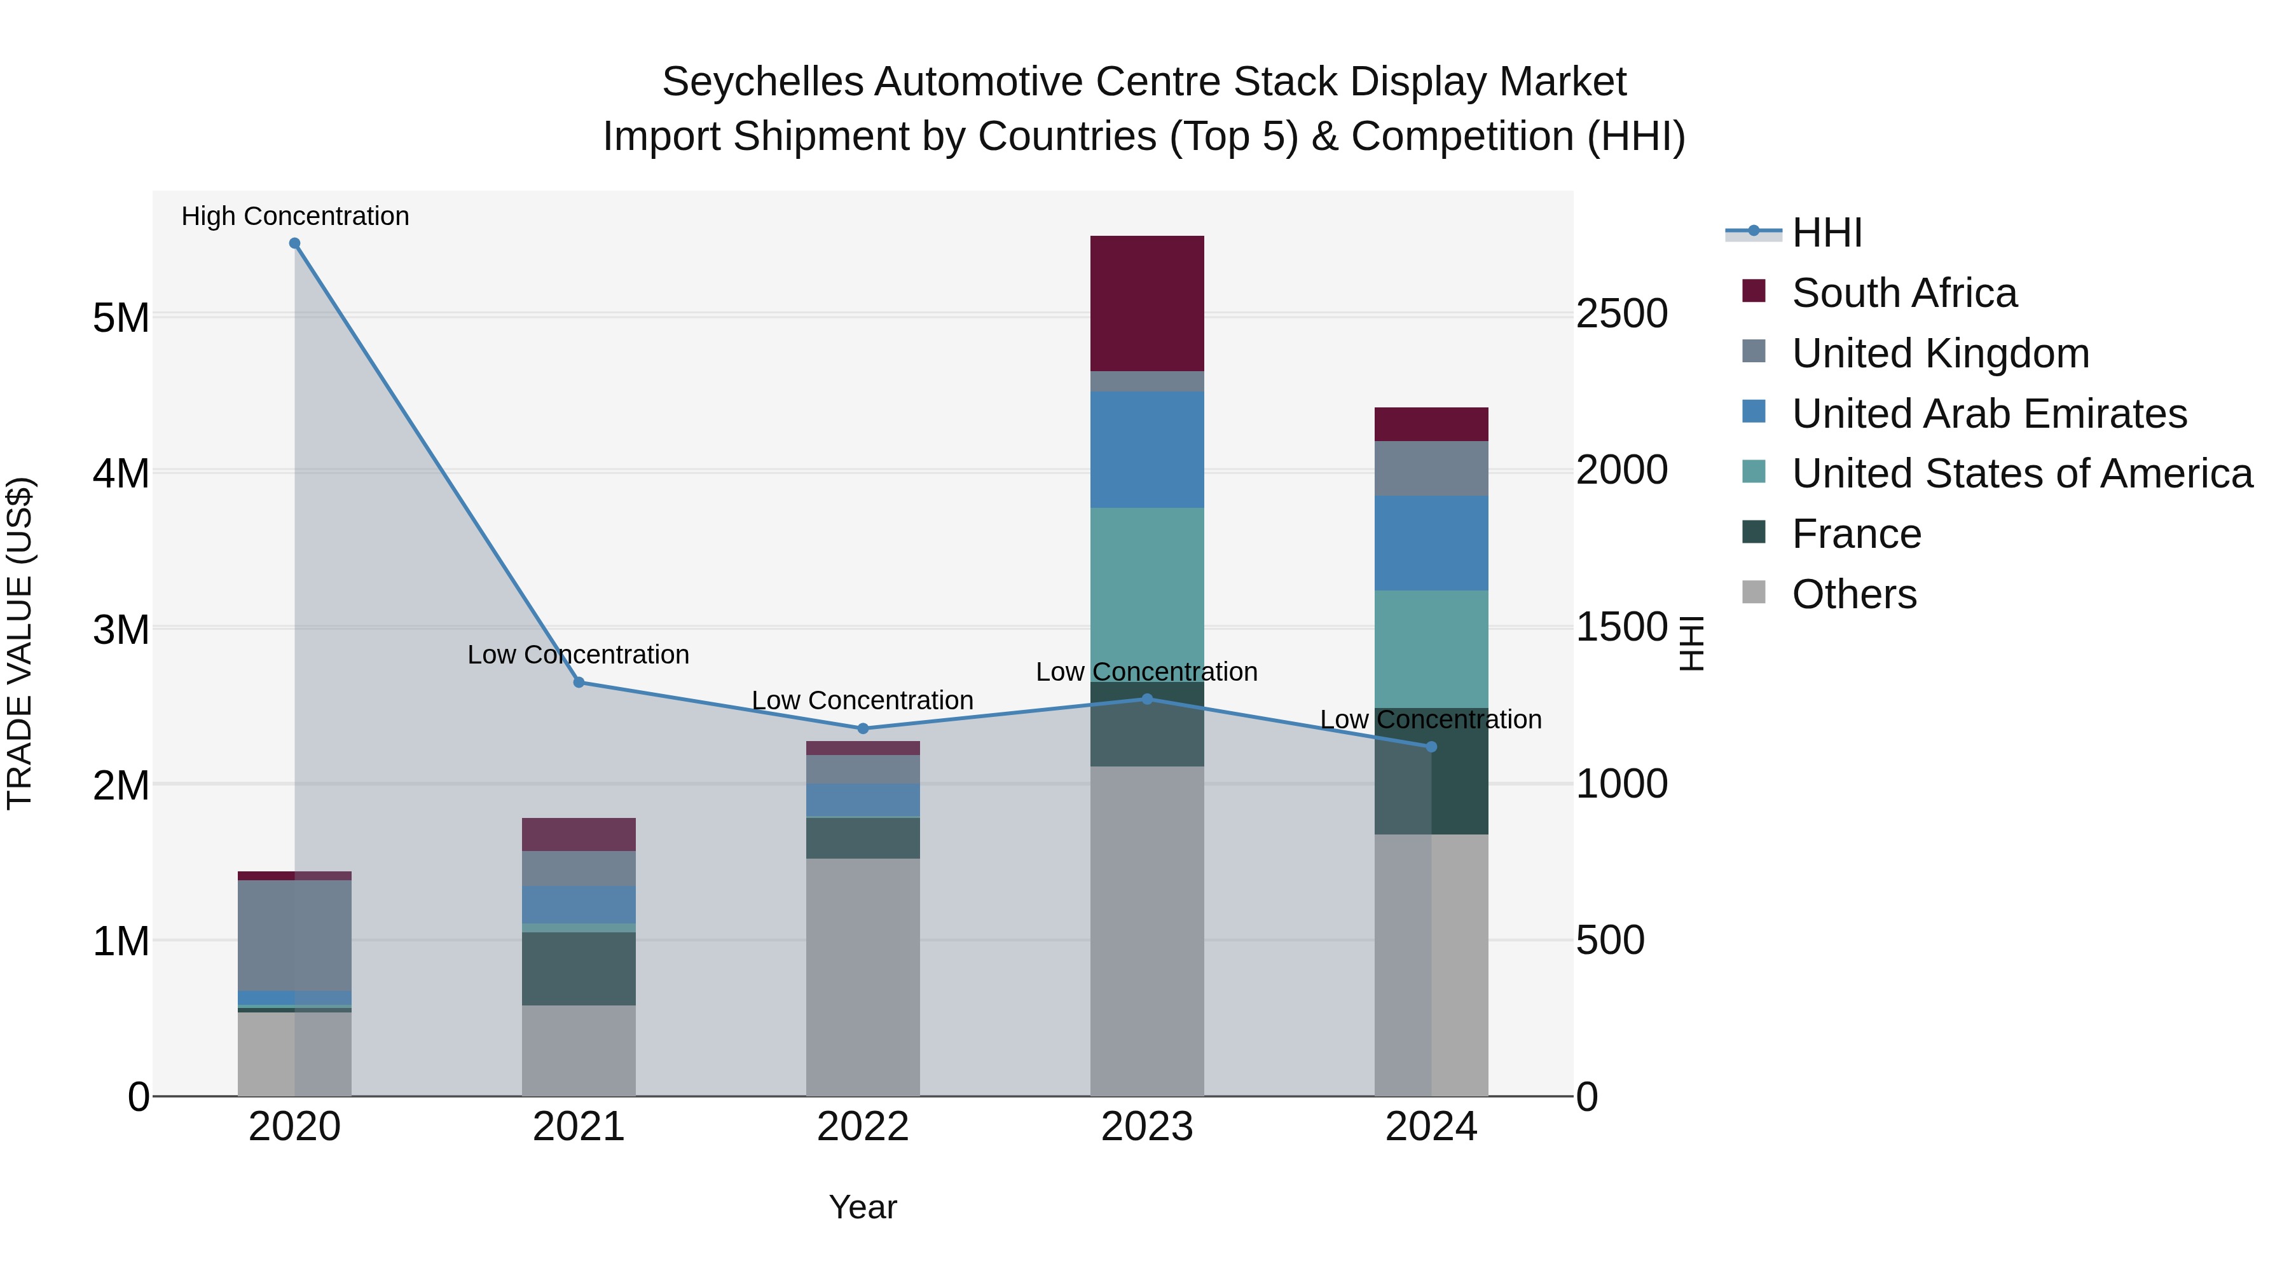Click France segment of 2022 bar

(x=863, y=838)
